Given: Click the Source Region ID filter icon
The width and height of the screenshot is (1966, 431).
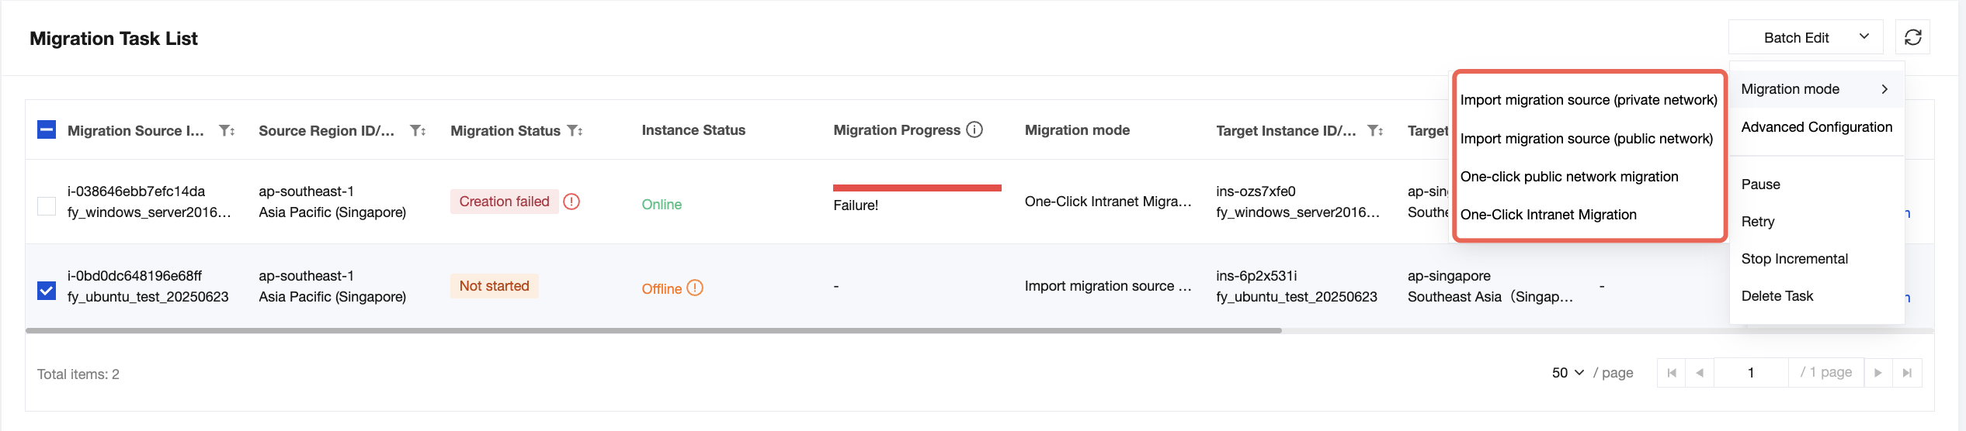Looking at the screenshot, I should [x=418, y=131].
